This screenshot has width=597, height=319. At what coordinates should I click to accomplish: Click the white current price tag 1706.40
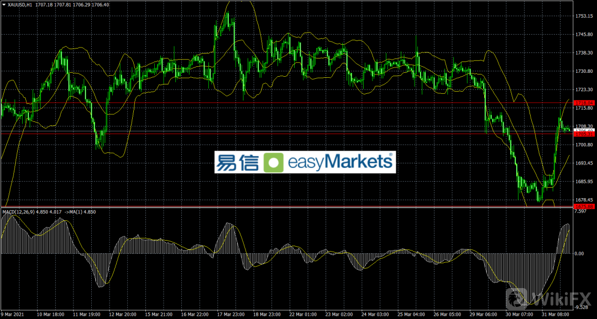584,130
